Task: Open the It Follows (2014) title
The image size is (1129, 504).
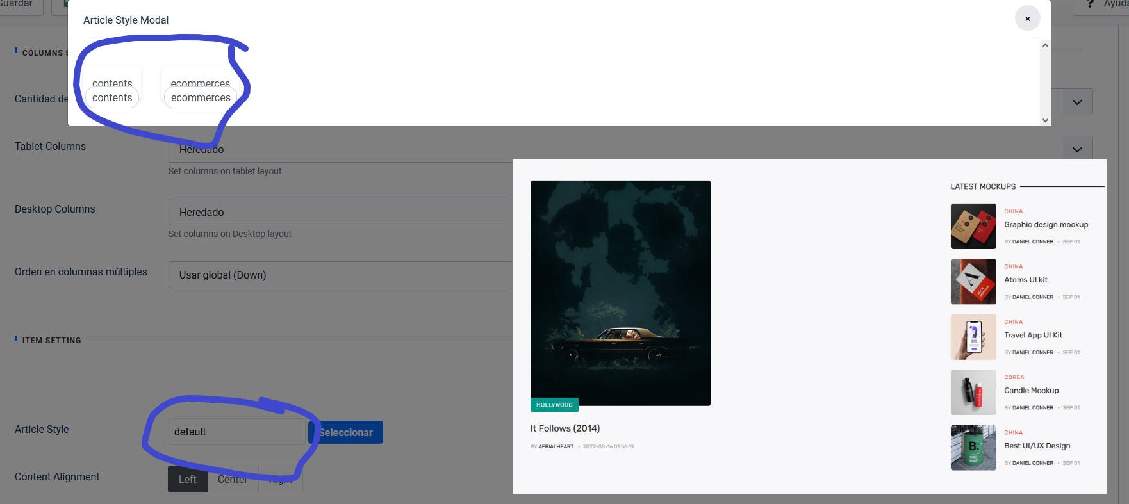Action: click(565, 428)
